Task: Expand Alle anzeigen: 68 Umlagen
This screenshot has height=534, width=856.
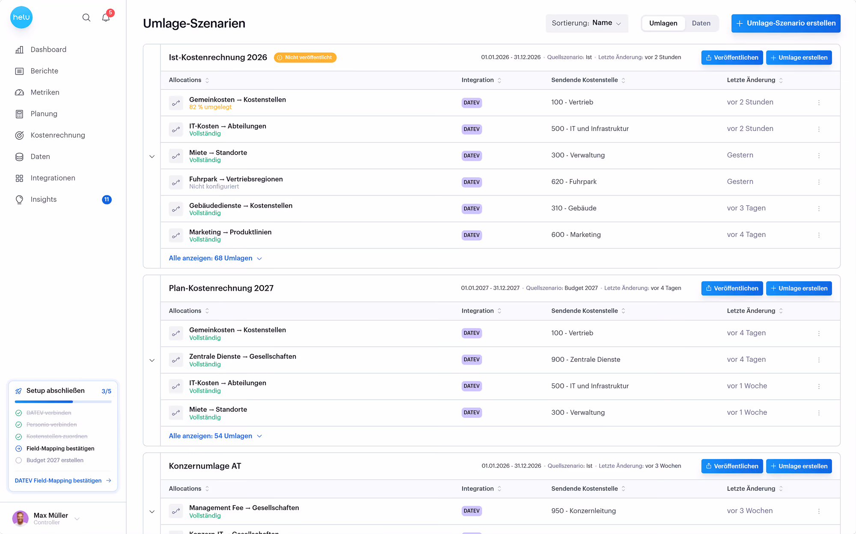Action: 215,258
